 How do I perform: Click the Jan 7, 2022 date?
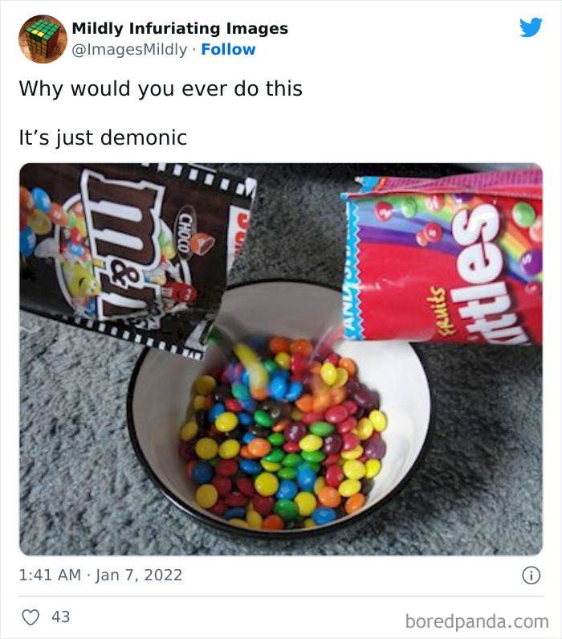(x=139, y=576)
